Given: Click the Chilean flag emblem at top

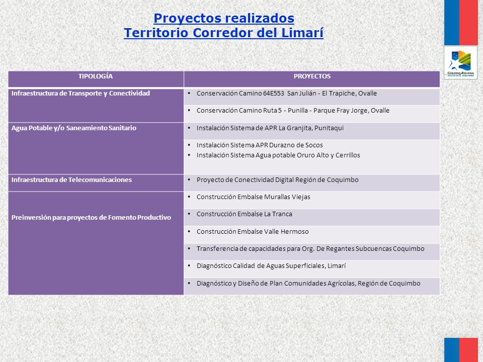Looking at the screenshot, I should (461, 23).
